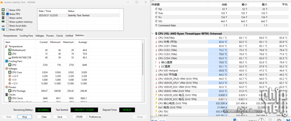The width and height of the screenshot is (291, 121).
Task: Click the Elapsed Time display field
Action: pyautogui.click(x=127, y=110)
